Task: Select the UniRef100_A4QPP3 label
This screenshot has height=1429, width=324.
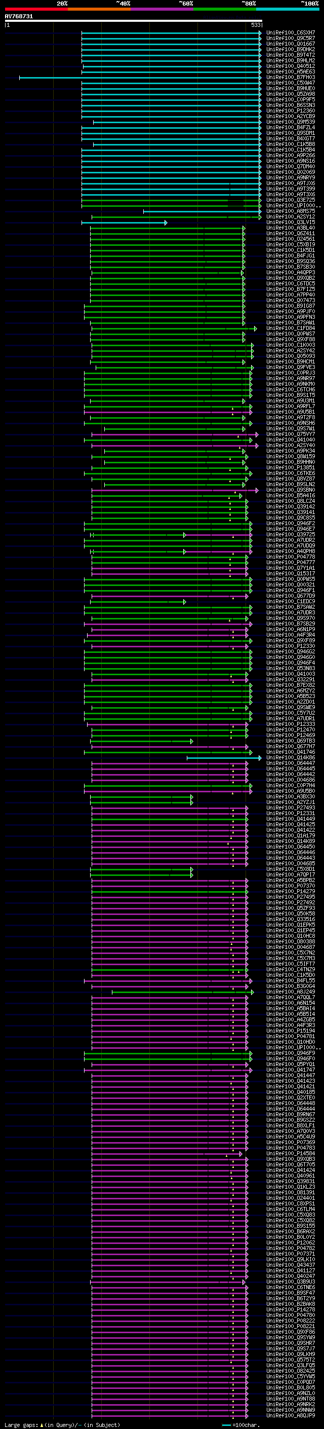Action: pyautogui.click(x=291, y=273)
